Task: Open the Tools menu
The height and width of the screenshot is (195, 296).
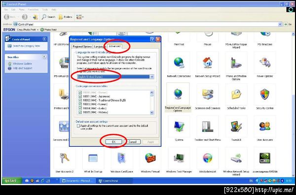Action: [x=45, y=9]
